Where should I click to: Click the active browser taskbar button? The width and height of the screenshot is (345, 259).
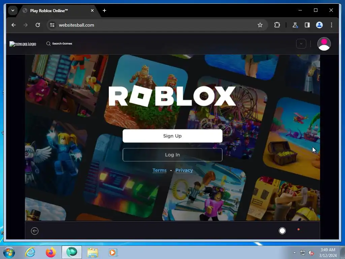pyautogui.click(x=72, y=252)
